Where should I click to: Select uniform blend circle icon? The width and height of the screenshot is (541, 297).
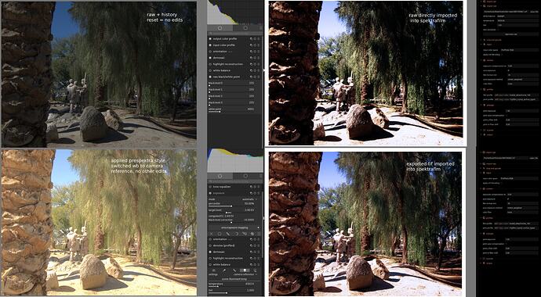click(220, 234)
